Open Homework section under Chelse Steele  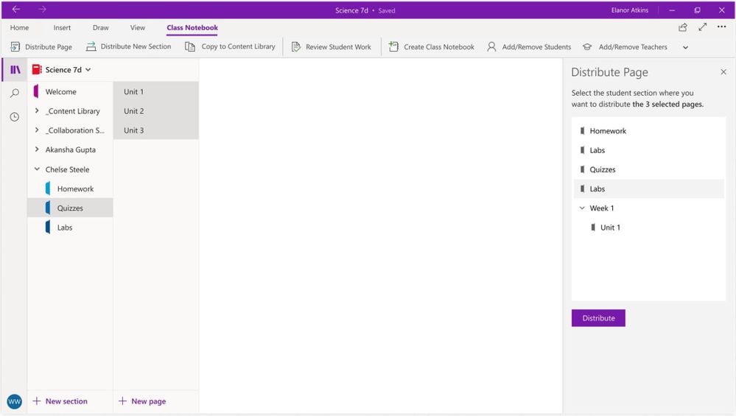(x=71, y=188)
